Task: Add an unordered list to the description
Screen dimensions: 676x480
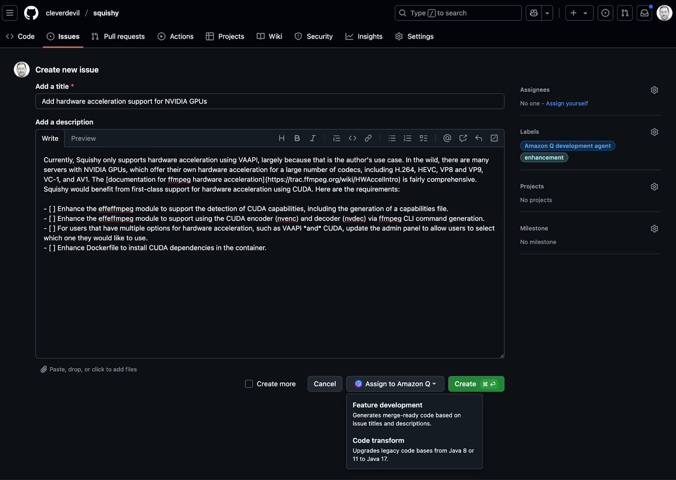Action: pos(392,138)
